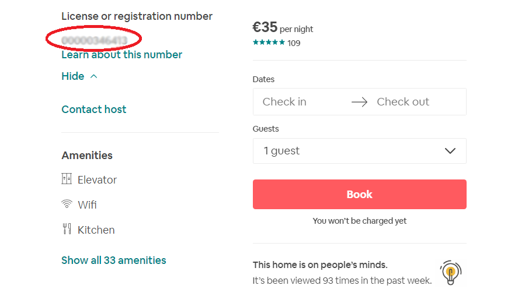Click the five-star rating stars
Image resolution: width=532 pixels, height=296 pixels.
click(x=269, y=43)
